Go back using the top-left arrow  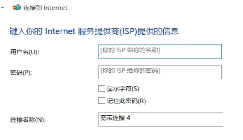click(3, 8)
